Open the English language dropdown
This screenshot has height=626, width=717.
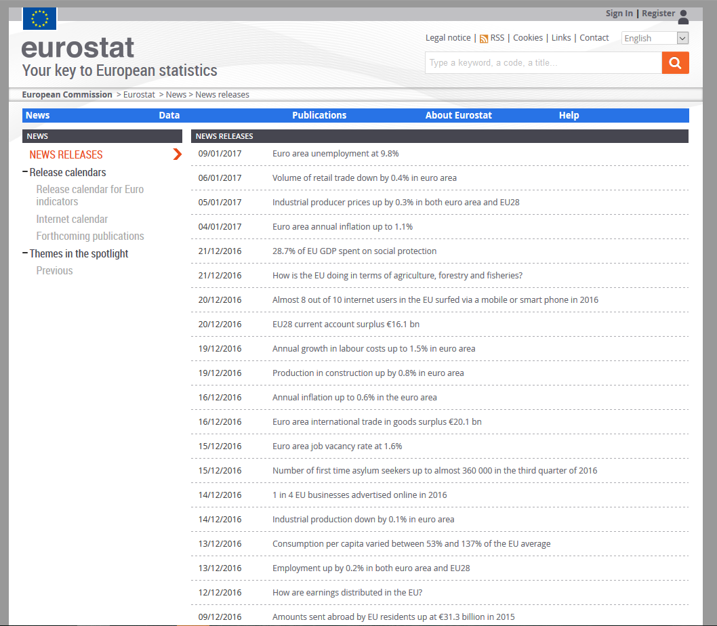click(655, 38)
